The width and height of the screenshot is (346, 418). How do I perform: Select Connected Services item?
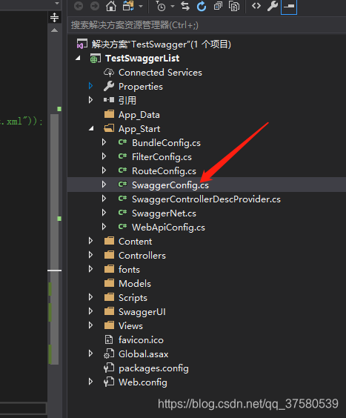[x=160, y=73]
